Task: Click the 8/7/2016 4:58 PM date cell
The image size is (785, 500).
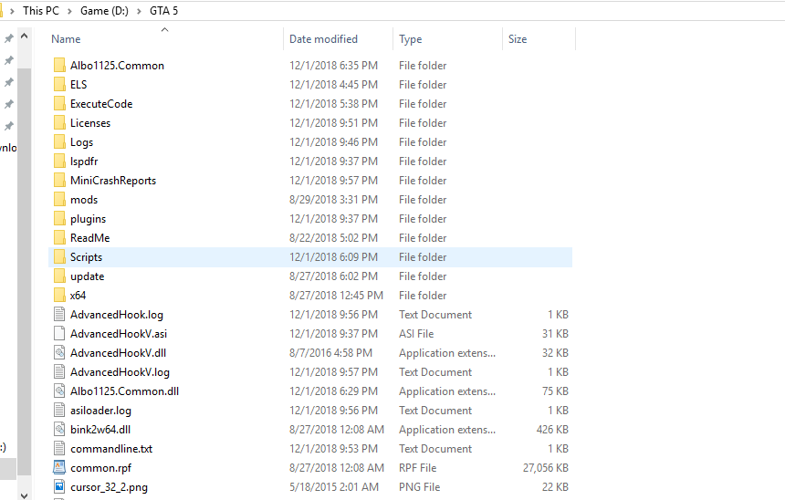Action: (331, 353)
